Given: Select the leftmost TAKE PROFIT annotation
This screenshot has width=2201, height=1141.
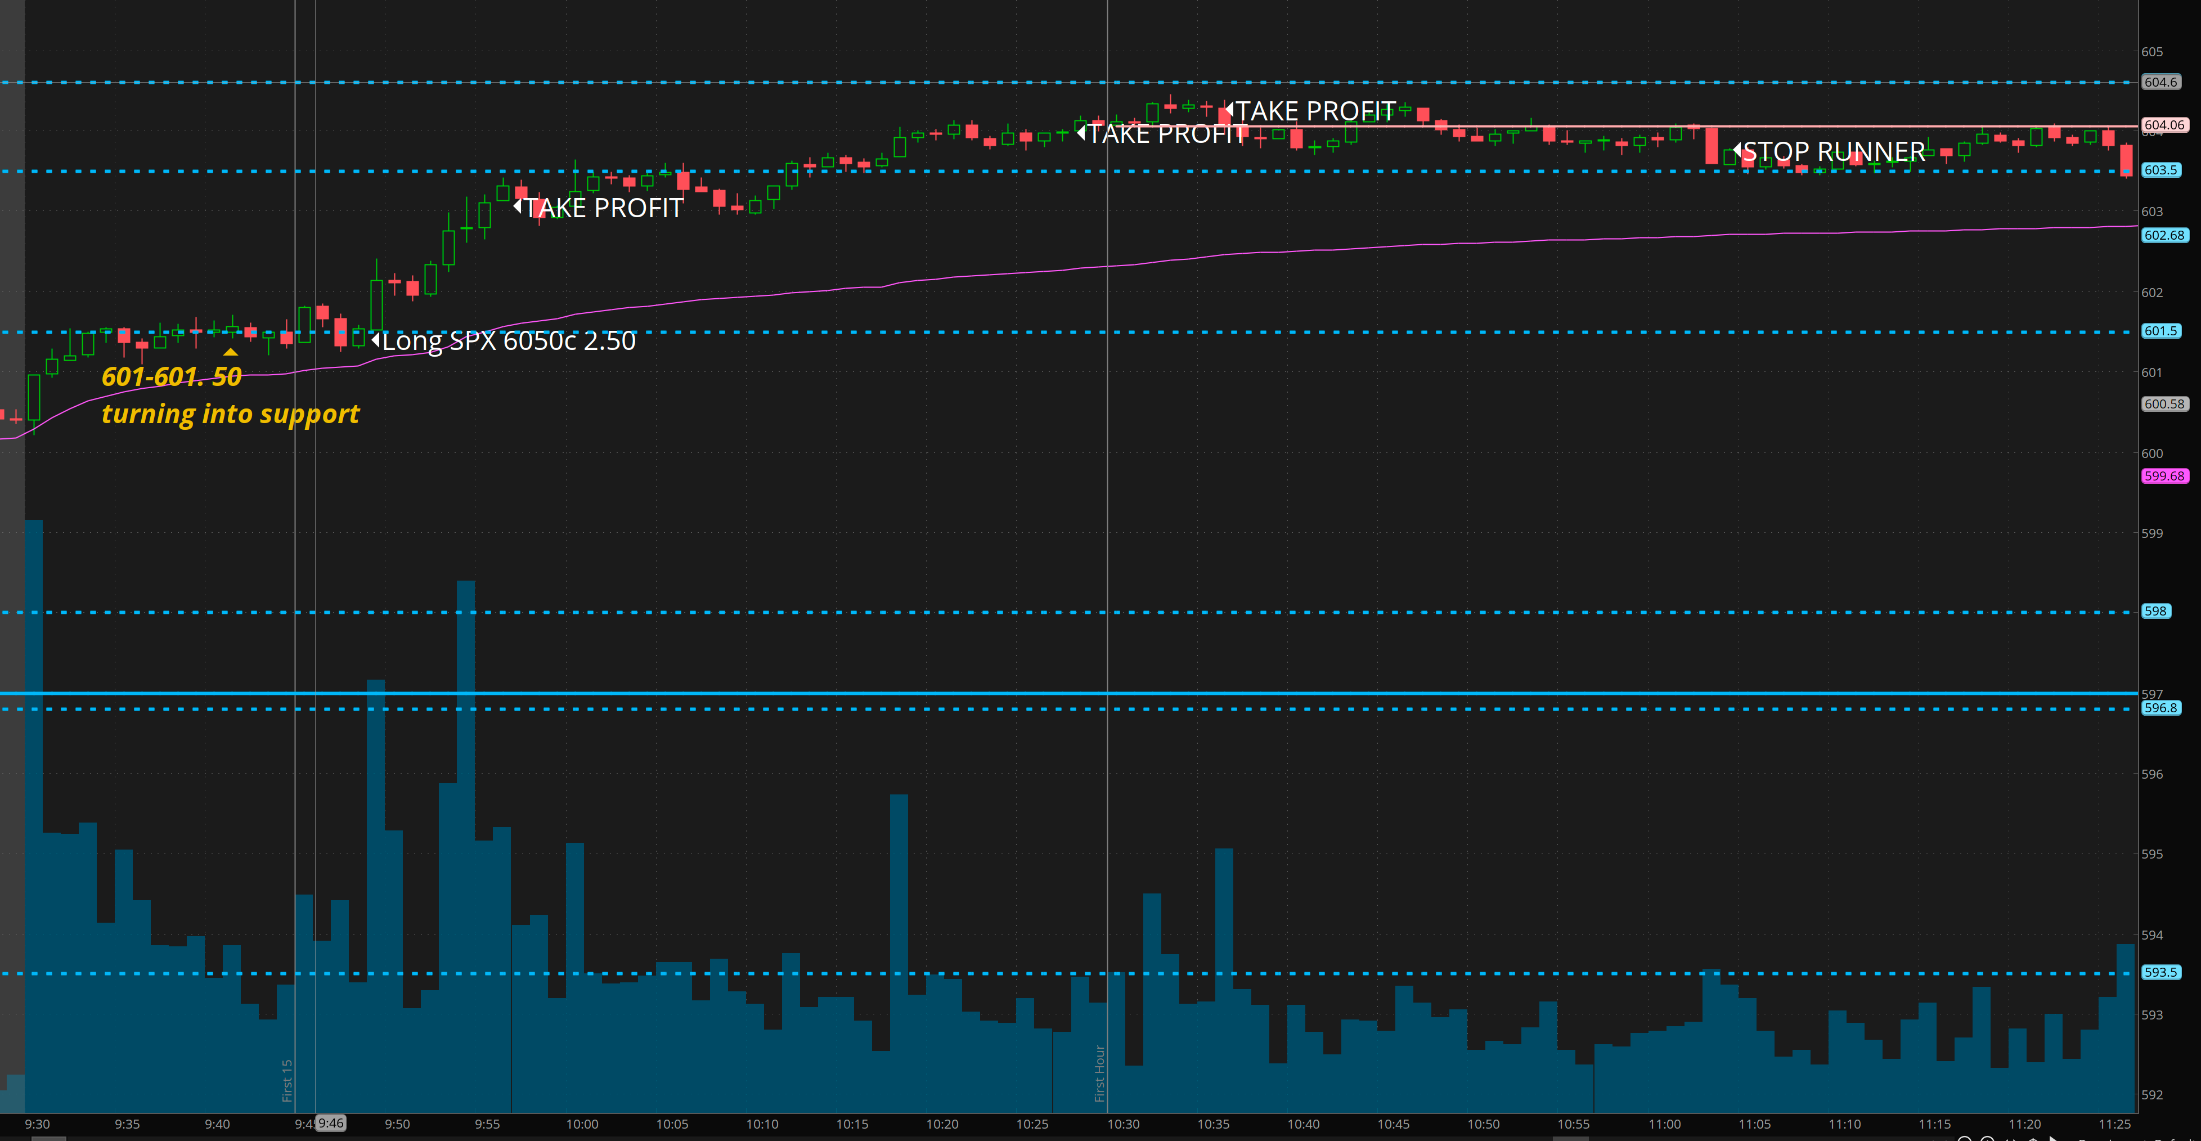Looking at the screenshot, I should coord(601,208).
